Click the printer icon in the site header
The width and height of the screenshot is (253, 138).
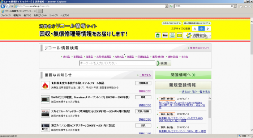(x=172, y=35)
